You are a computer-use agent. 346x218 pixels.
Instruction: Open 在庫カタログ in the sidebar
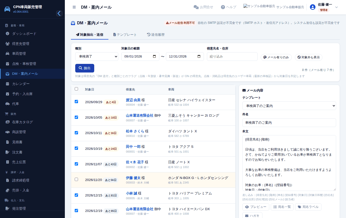(32, 122)
